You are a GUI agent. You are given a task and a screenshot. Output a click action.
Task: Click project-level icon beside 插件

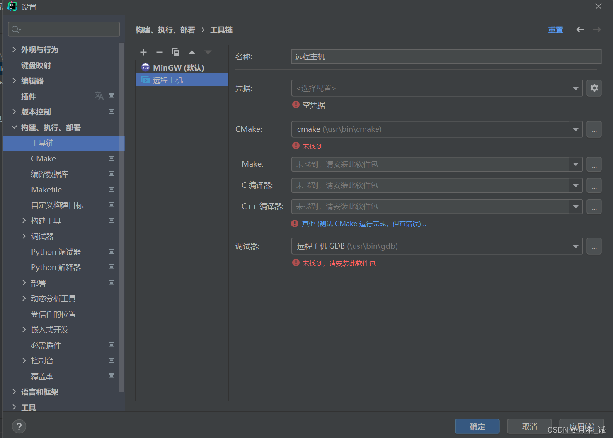pyautogui.click(x=111, y=96)
